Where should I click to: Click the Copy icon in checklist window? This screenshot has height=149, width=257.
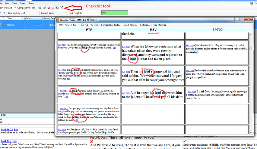(x=97, y=25)
